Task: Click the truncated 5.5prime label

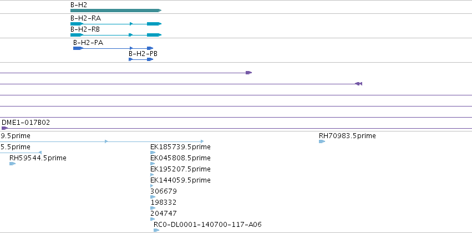Action: pos(16,147)
